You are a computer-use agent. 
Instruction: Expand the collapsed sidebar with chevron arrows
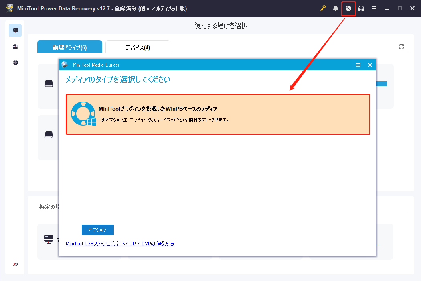[x=15, y=264]
